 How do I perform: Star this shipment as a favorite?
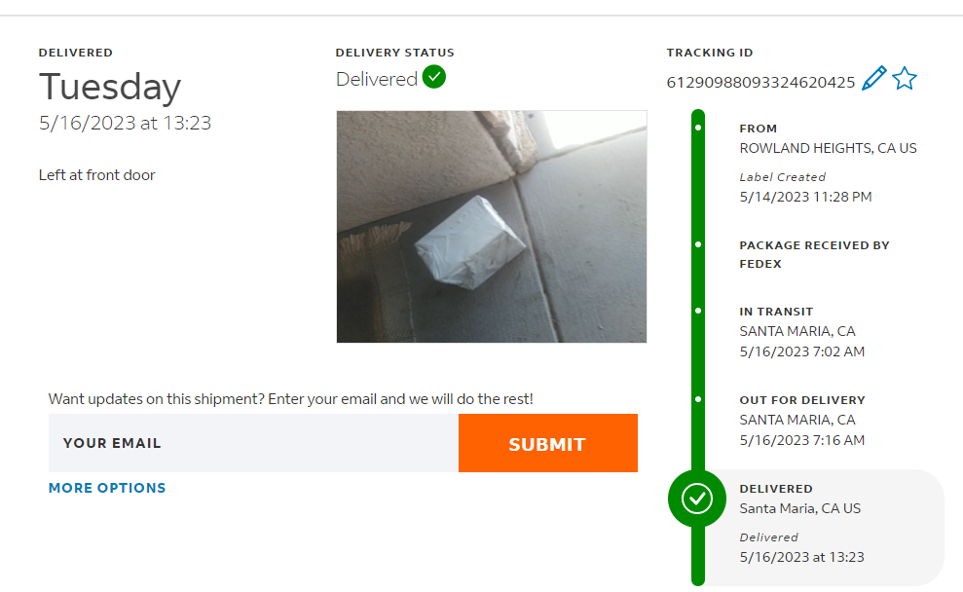pos(905,79)
